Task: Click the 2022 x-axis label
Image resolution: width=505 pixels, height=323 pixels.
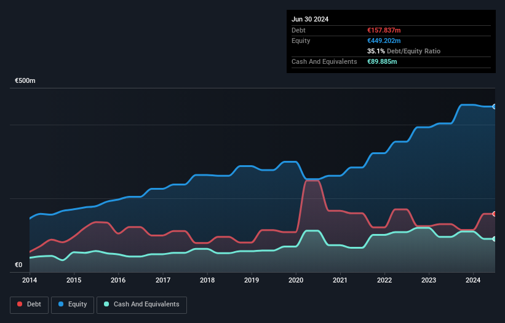Action: (x=384, y=280)
